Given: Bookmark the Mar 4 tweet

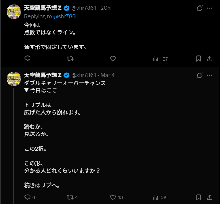Looking at the screenshot, I should coord(199,197).
